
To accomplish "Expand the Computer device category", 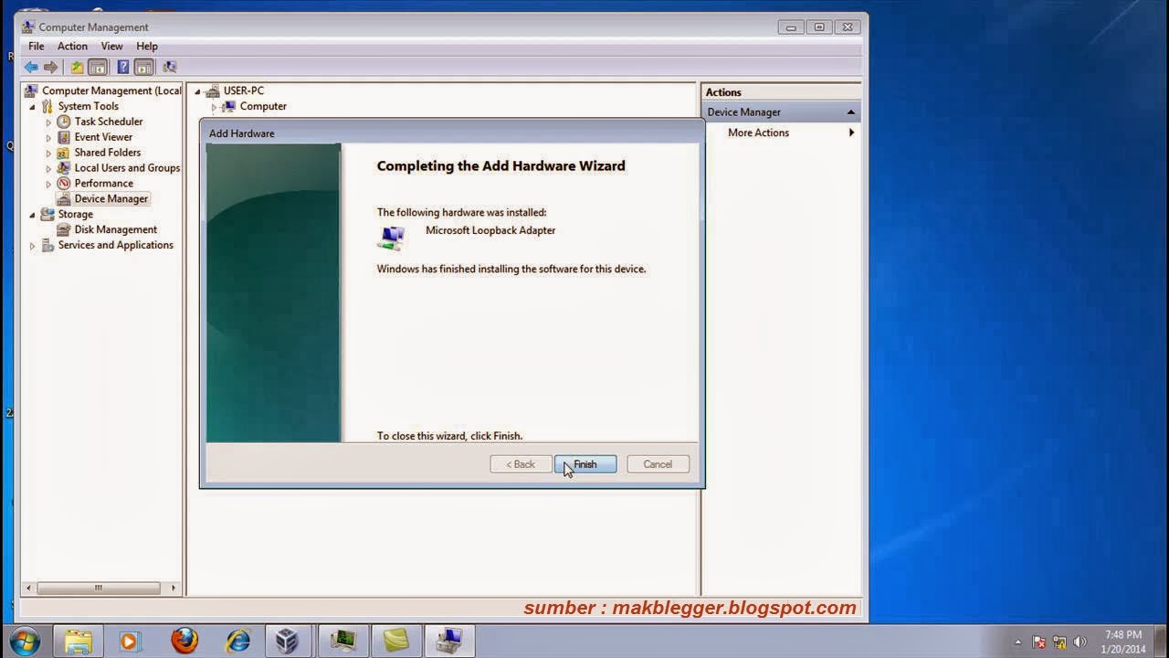I will pyautogui.click(x=215, y=107).
